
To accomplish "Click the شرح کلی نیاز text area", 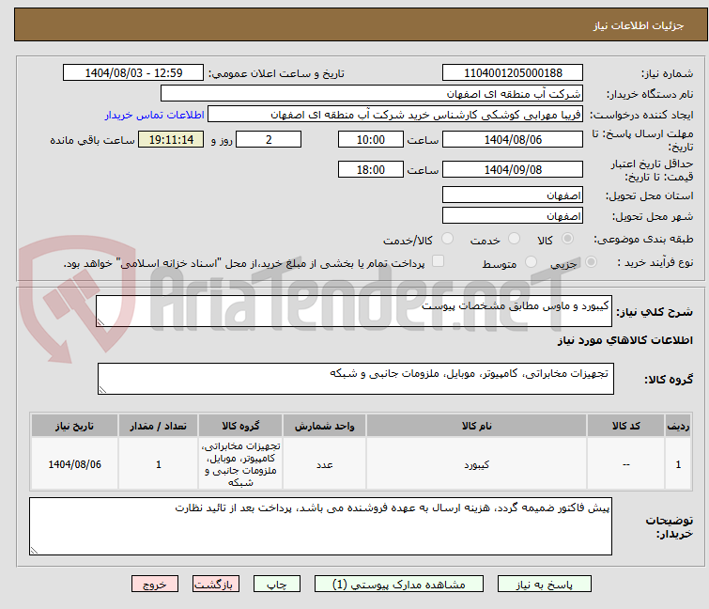I will pos(354,311).
